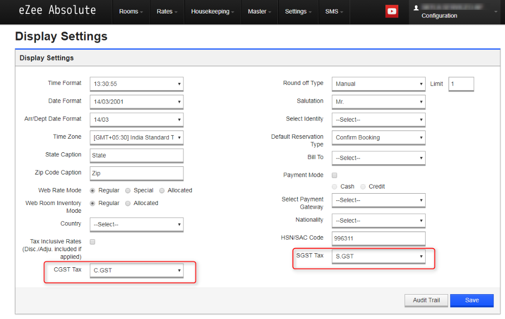Tick the Payment Mode checkbox
This screenshot has height=319, width=505.
(335, 176)
